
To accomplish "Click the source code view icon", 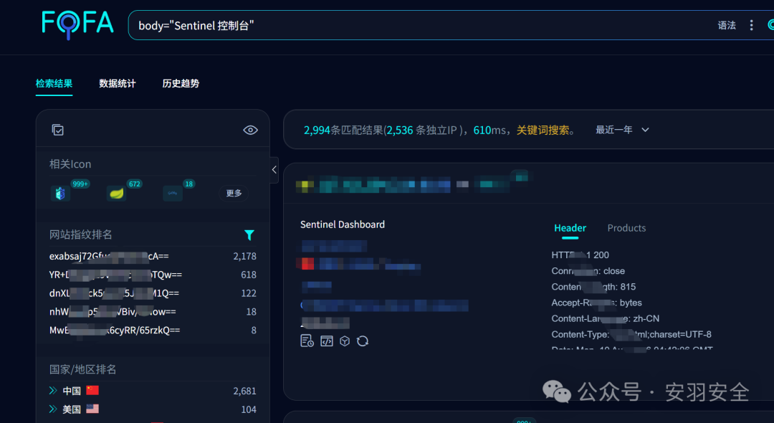I will (x=326, y=341).
